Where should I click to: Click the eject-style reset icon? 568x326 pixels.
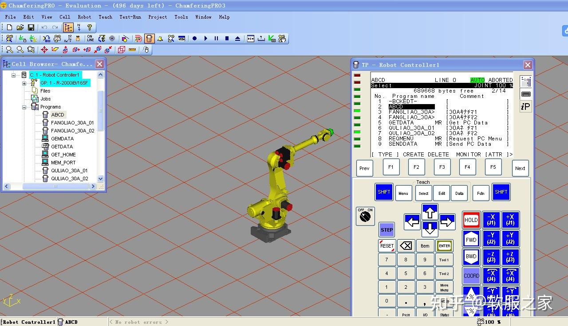(x=237, y=39)
